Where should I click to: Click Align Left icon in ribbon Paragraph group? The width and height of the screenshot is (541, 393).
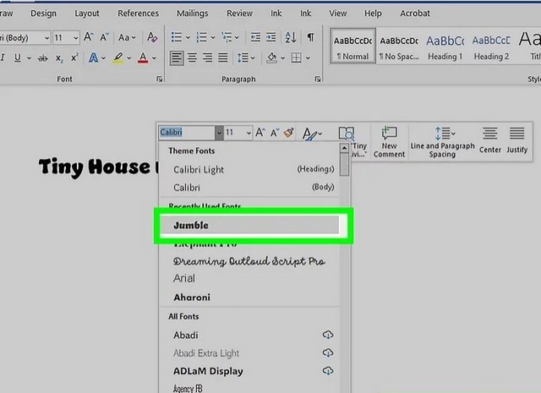click(177, 58)
